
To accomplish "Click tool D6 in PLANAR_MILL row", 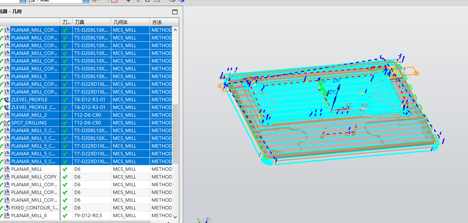I will [77, 169].
